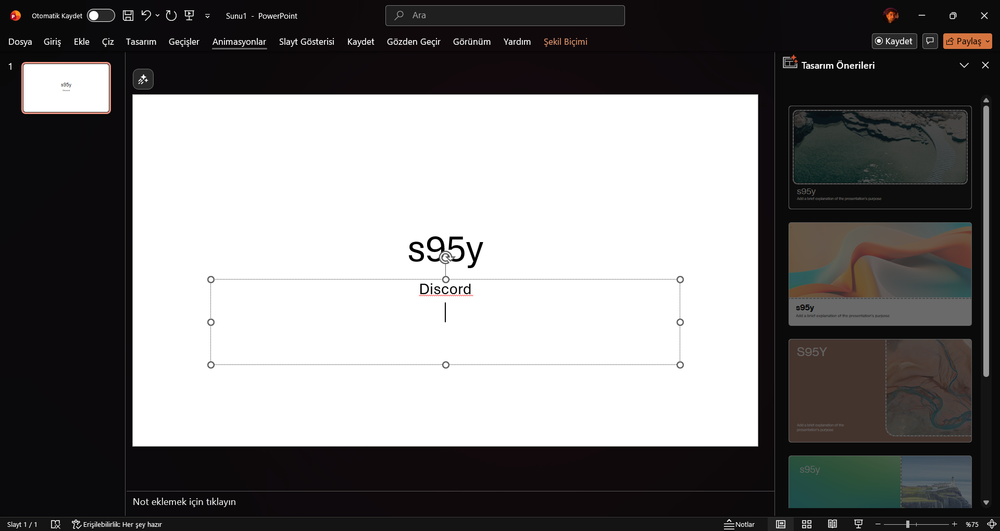This screenshot has height=531, width=1000.
Task: Switch to the Kaydet ribbon tab
Action: pos(361,42)
